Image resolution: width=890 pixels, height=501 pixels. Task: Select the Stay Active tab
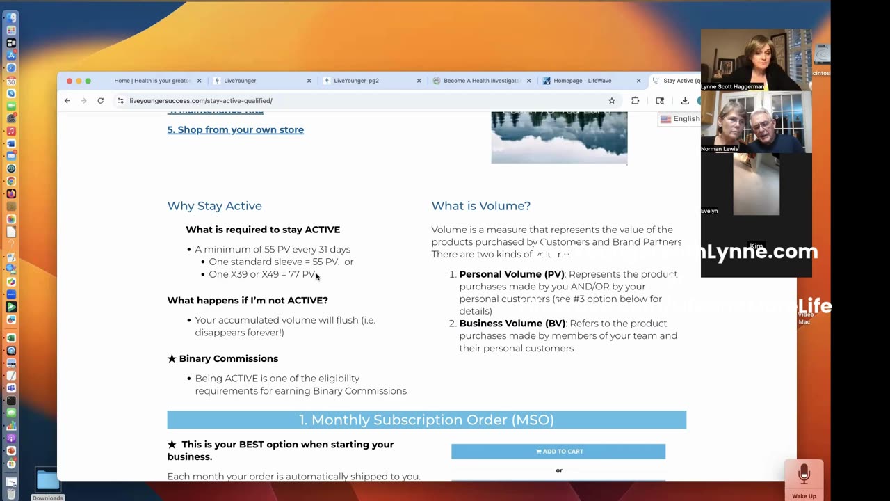click(x=675, y=81)
